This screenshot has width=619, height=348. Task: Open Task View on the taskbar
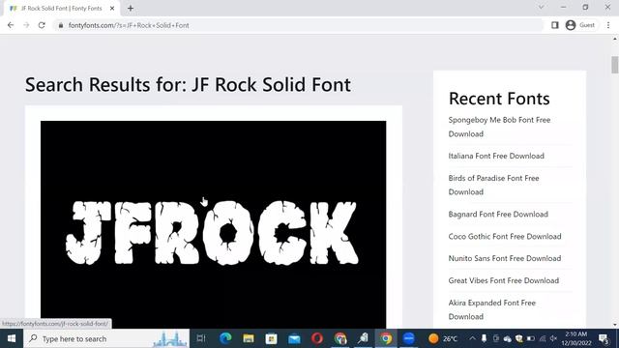click(201, 338)
